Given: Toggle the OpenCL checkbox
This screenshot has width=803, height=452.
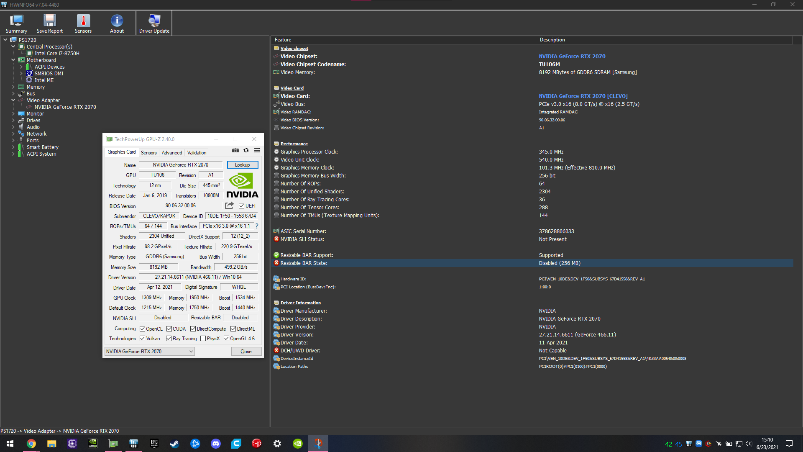Looking at the screenshot, I should tap(142, 329).
